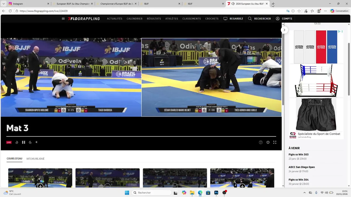Screen dimensions: 351x197
Task: Select the Mat 3 video feed on the right
Action: [x=211, y=77]
